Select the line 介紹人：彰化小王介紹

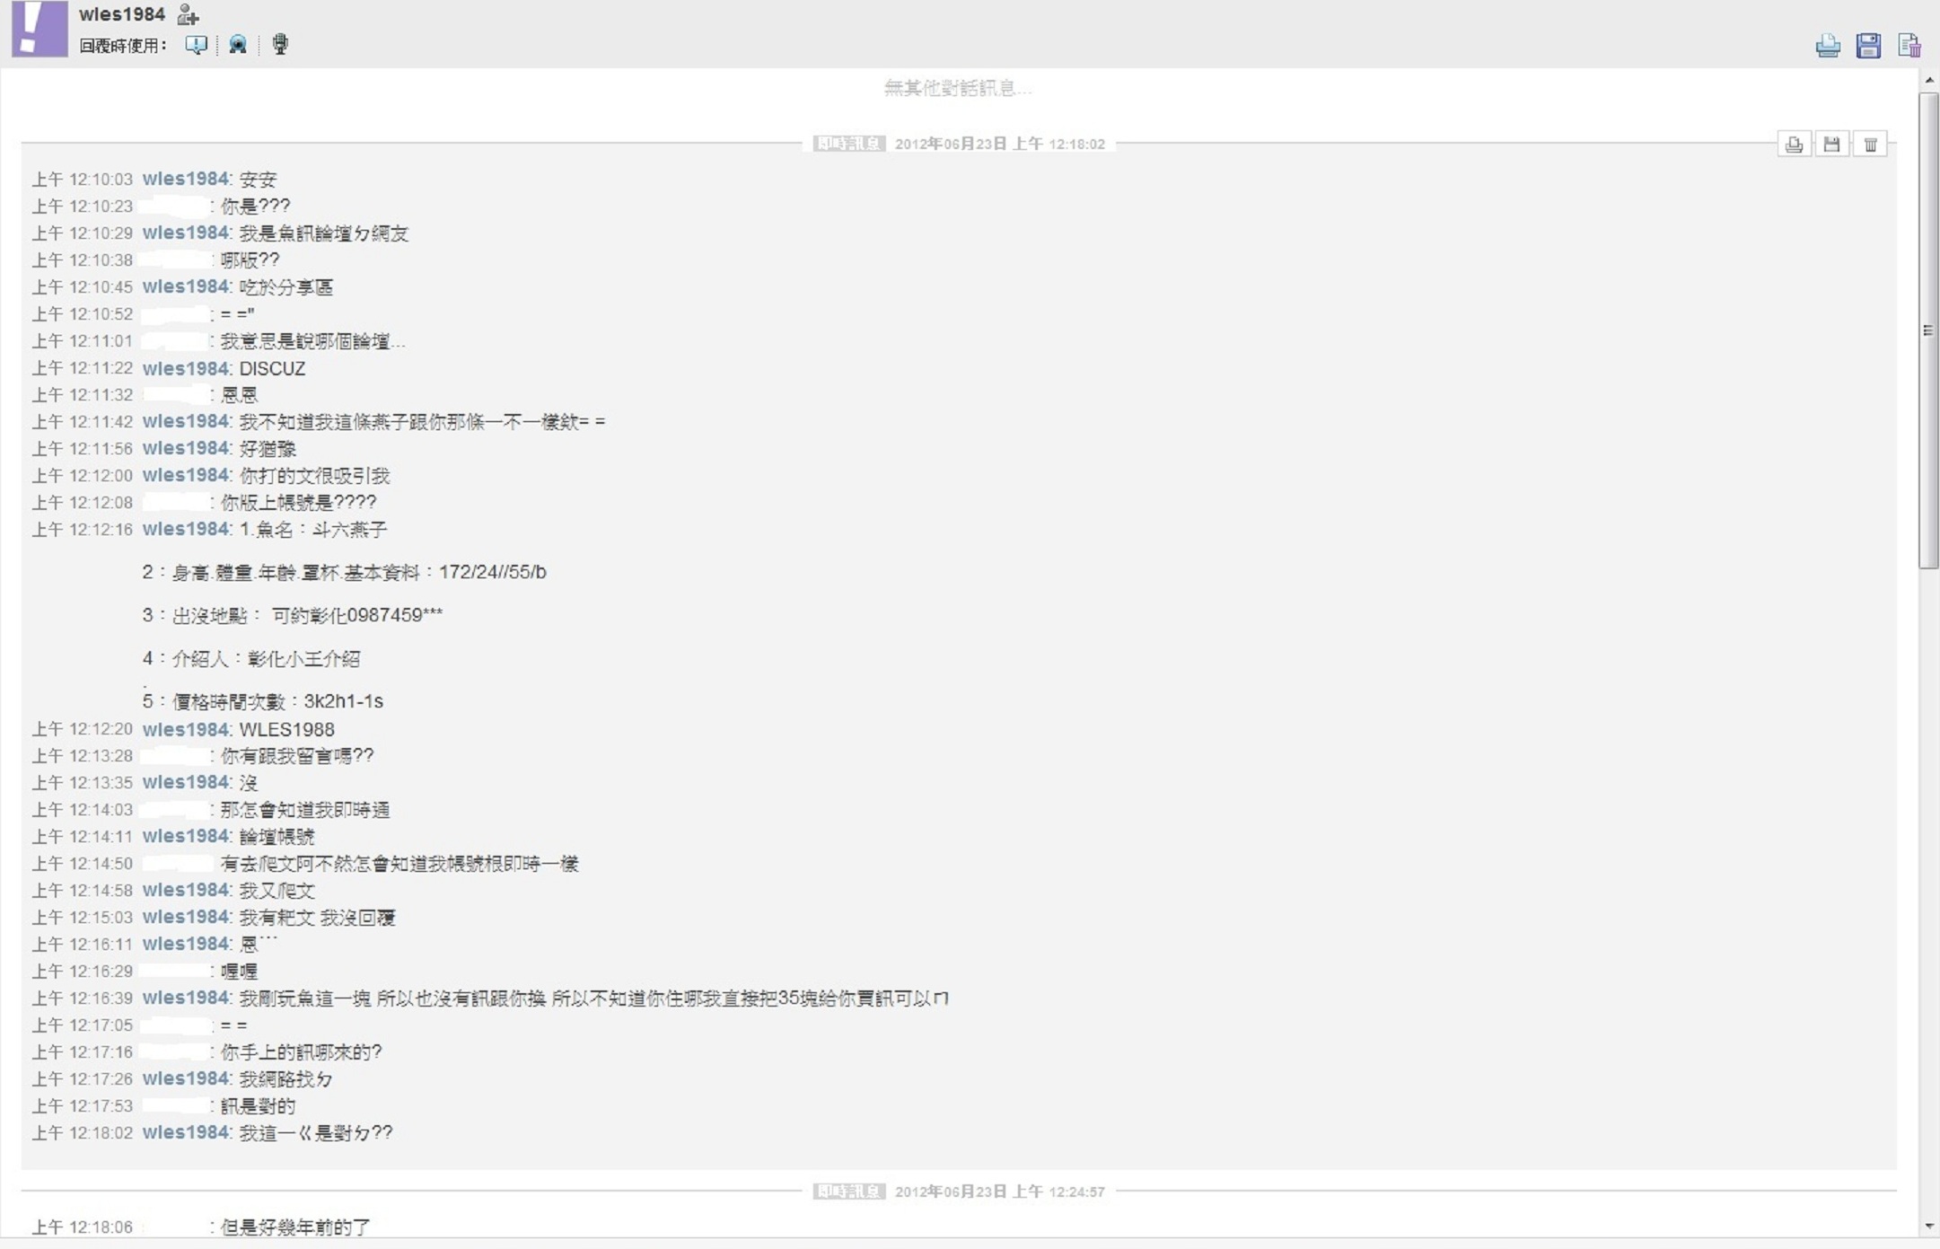coord(251,658)
